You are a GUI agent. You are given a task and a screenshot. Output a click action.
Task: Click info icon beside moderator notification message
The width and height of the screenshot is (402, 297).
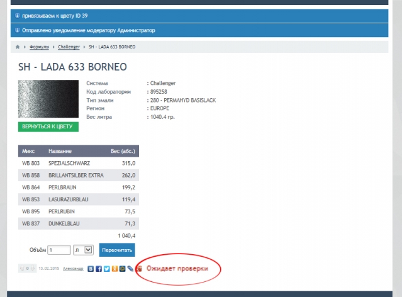17,30
